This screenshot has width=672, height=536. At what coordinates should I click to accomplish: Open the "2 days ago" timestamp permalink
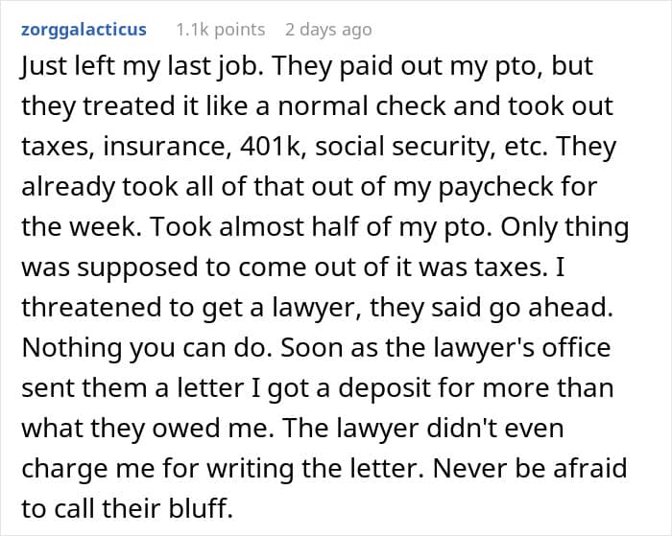click(x=326, y=29)
